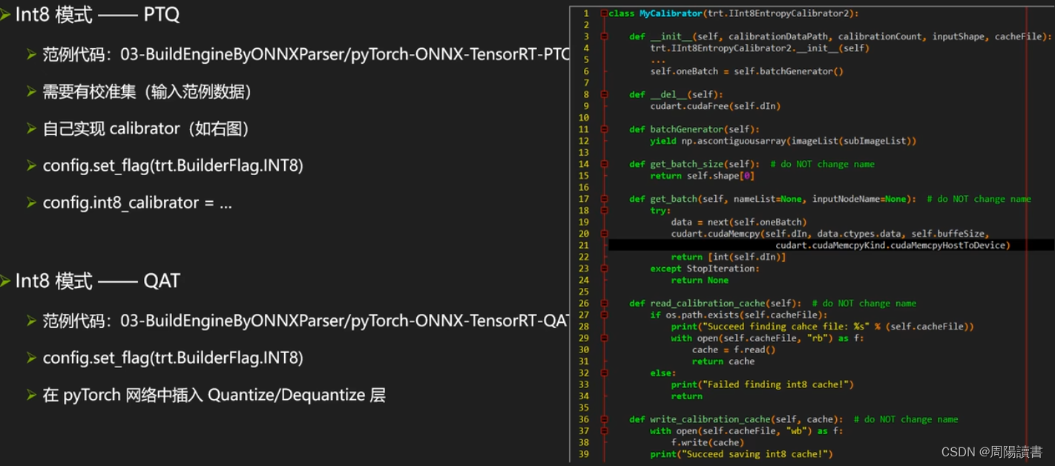Click the "Succeed saving int8 cache!" print line
Image resolution: width=1055 pixels, height=466 pixels.
click(741, 454)
